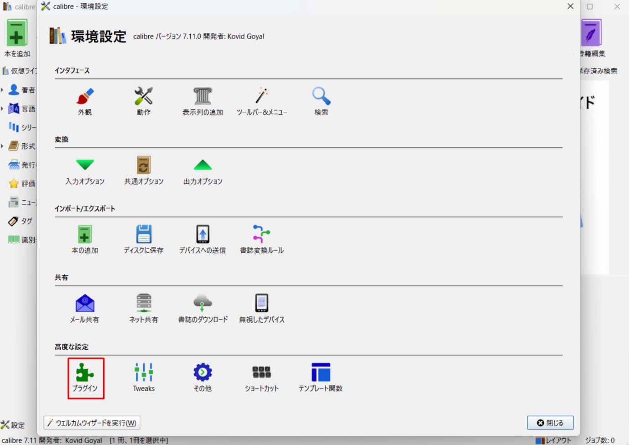Select 評価 item in tag browser
This screenshot has width=629, height=445.
pos(22,183)
